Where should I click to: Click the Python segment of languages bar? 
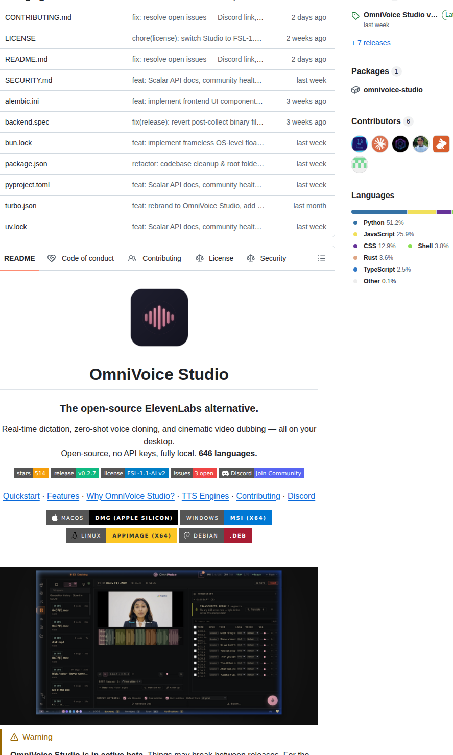click(379, 211)
